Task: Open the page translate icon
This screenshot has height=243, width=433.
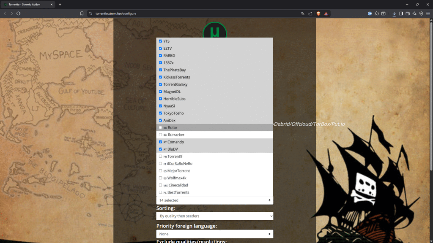Action: coord(303,13)
